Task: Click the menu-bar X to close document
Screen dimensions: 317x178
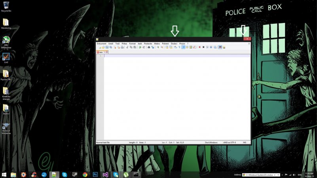Action: 249,44
